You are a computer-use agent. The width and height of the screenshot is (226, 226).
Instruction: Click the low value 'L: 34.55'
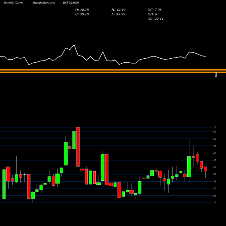[118, 14]
